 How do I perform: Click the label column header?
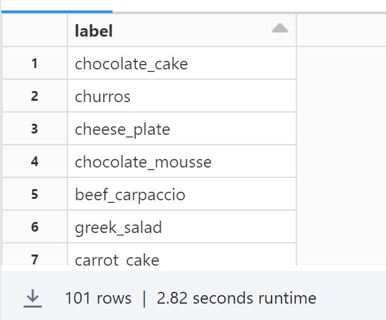182,30
